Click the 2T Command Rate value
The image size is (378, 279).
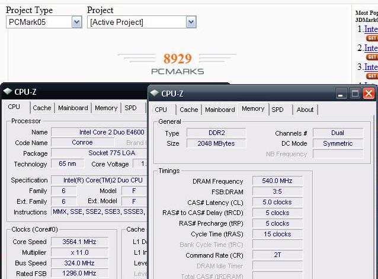click(x=277, y=255)
